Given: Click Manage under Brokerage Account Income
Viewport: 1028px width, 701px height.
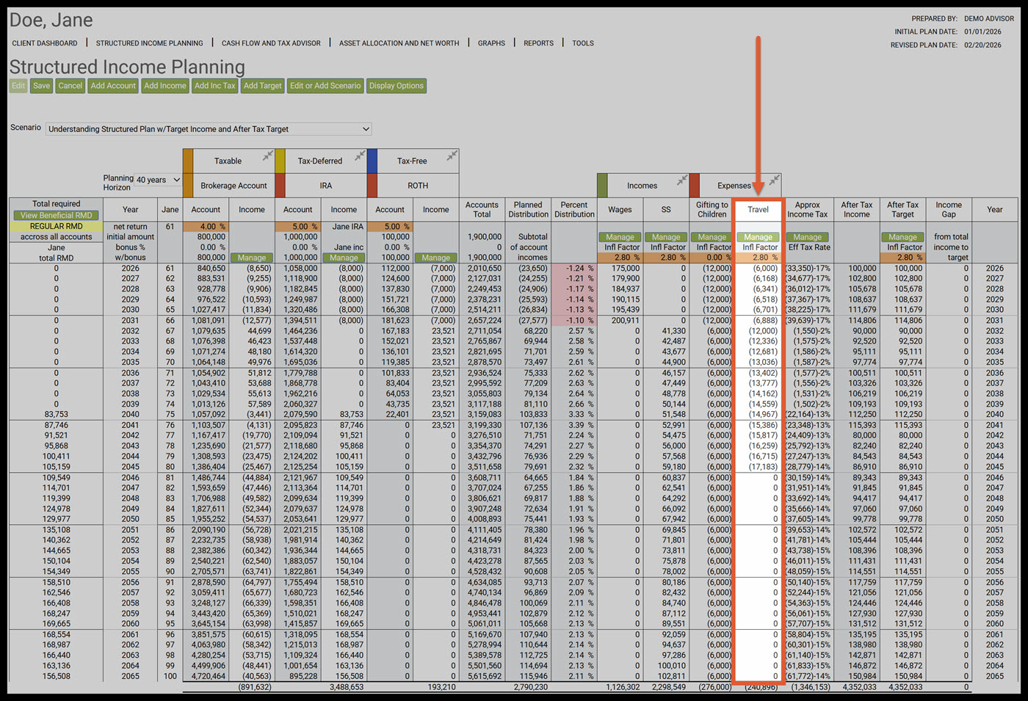Looking at the screenshot, I should (252, 258).
